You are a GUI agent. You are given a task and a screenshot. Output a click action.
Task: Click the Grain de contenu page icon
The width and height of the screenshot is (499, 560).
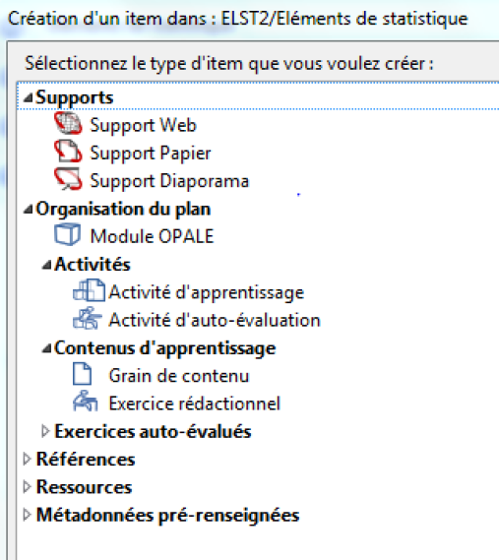(x=82, y=374)
